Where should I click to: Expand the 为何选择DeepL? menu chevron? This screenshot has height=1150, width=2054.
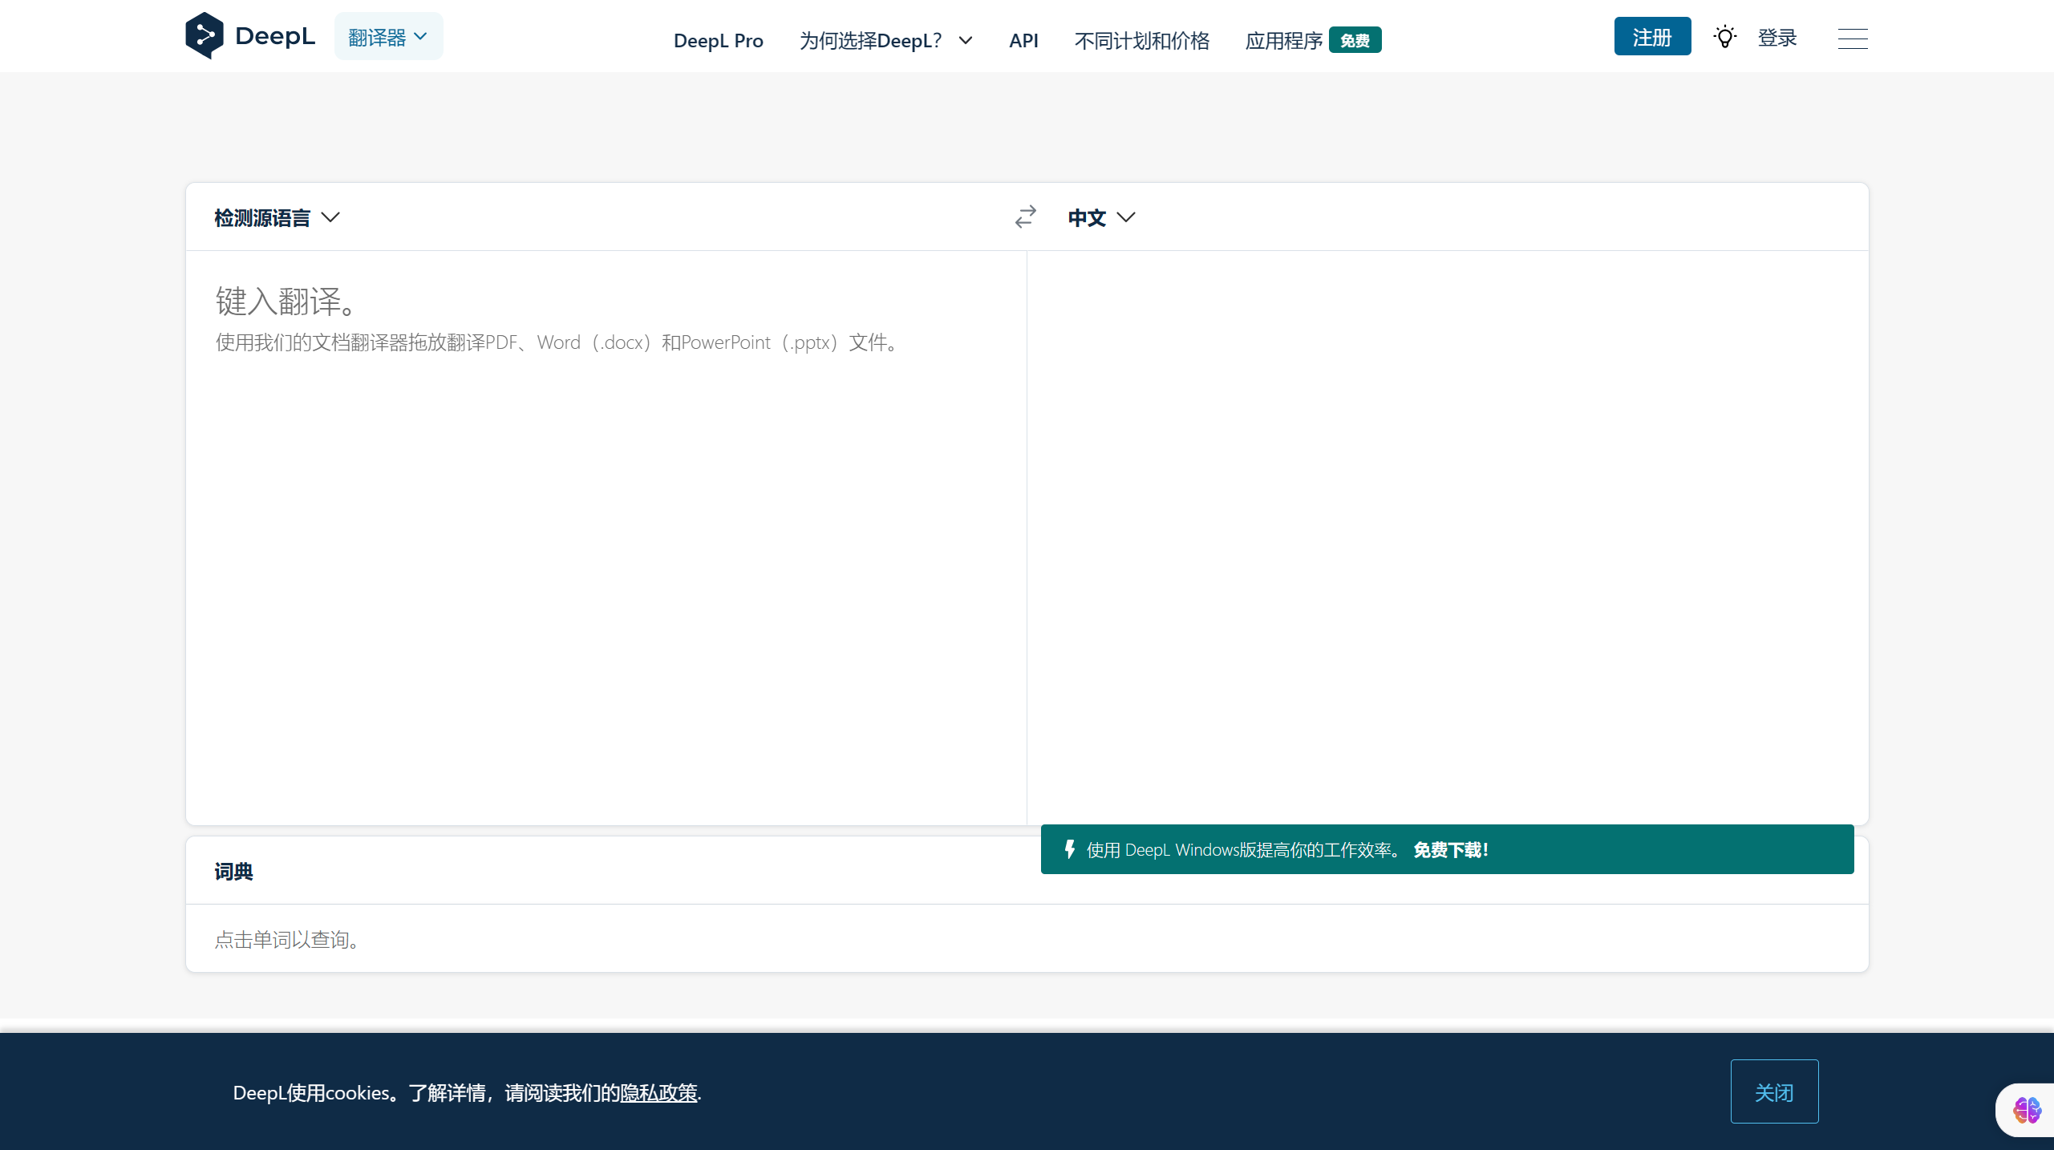click(x=965, y=40)
